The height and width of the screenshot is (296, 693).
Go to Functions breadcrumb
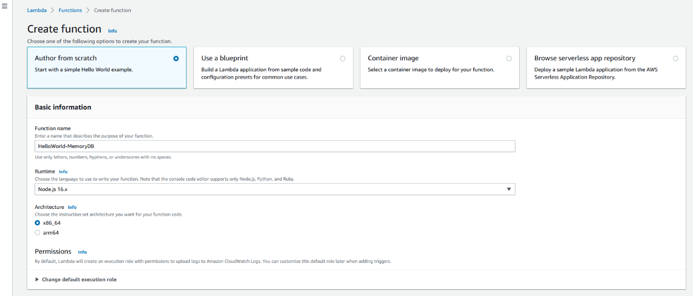(x=70, y=10)
